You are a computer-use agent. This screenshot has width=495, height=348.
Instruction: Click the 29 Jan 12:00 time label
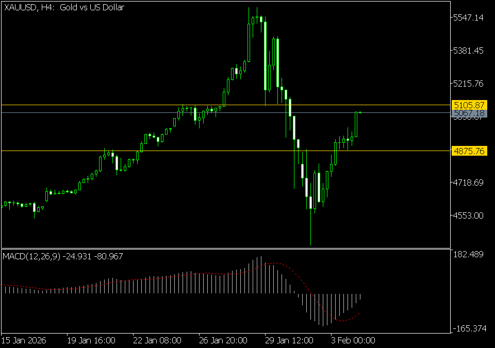tap(289, 341)
